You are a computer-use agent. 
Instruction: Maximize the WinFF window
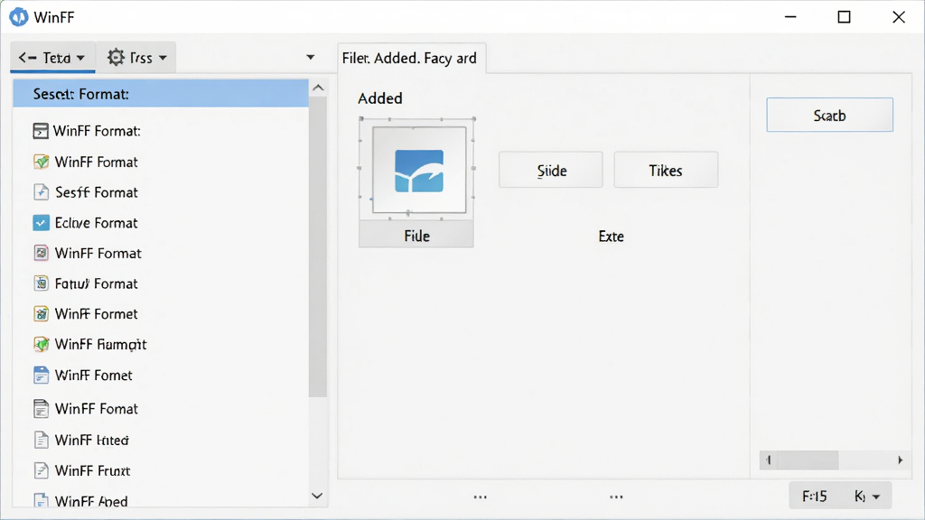click(845, 17)
